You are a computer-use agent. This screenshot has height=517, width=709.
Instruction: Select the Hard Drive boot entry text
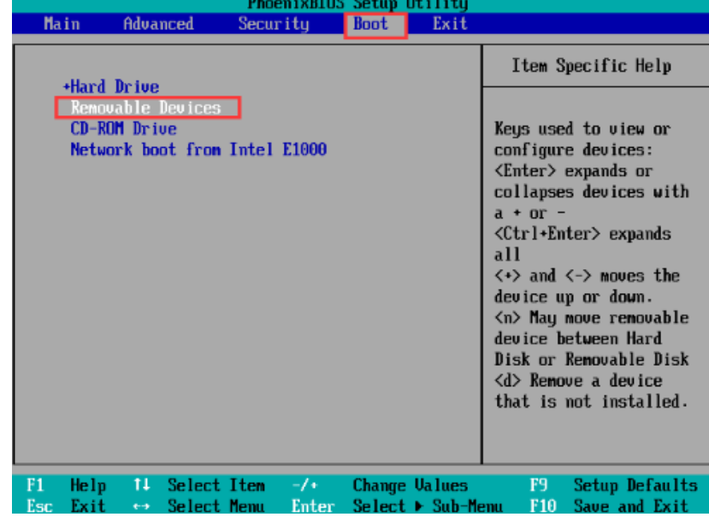coord(115,87)
